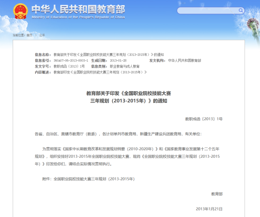Select the index number 360A07-06-2013-0003-1
This screenshot has height=217, width=260.
point(71,61)
